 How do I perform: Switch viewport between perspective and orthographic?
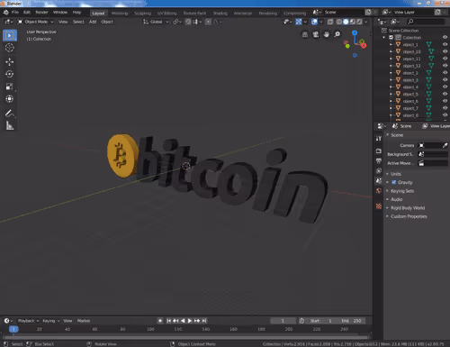[305, 34]
